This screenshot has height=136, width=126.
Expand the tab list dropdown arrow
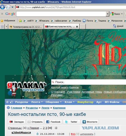(x=6, y=27)
